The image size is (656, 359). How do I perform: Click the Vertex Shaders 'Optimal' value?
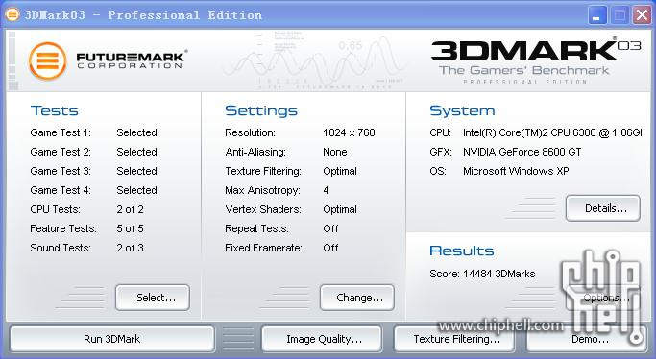point(340,210)
